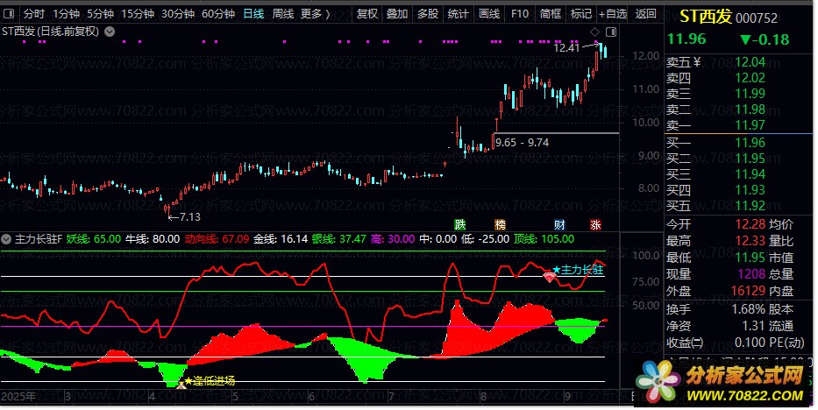Open the ¥ currency selector next to 卖五
The image size is (818, 410).
click(x=697, y=62)
